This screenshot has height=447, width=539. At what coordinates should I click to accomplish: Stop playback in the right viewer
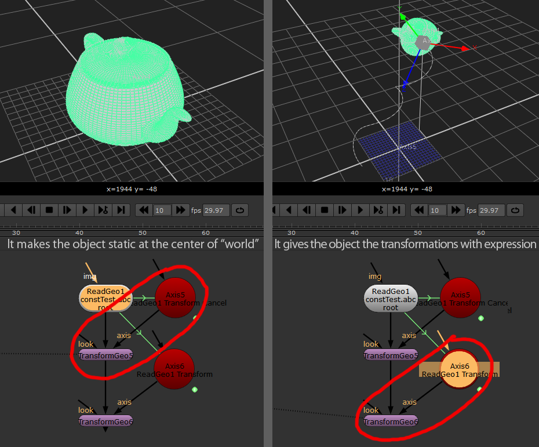(x=325, y=210)
